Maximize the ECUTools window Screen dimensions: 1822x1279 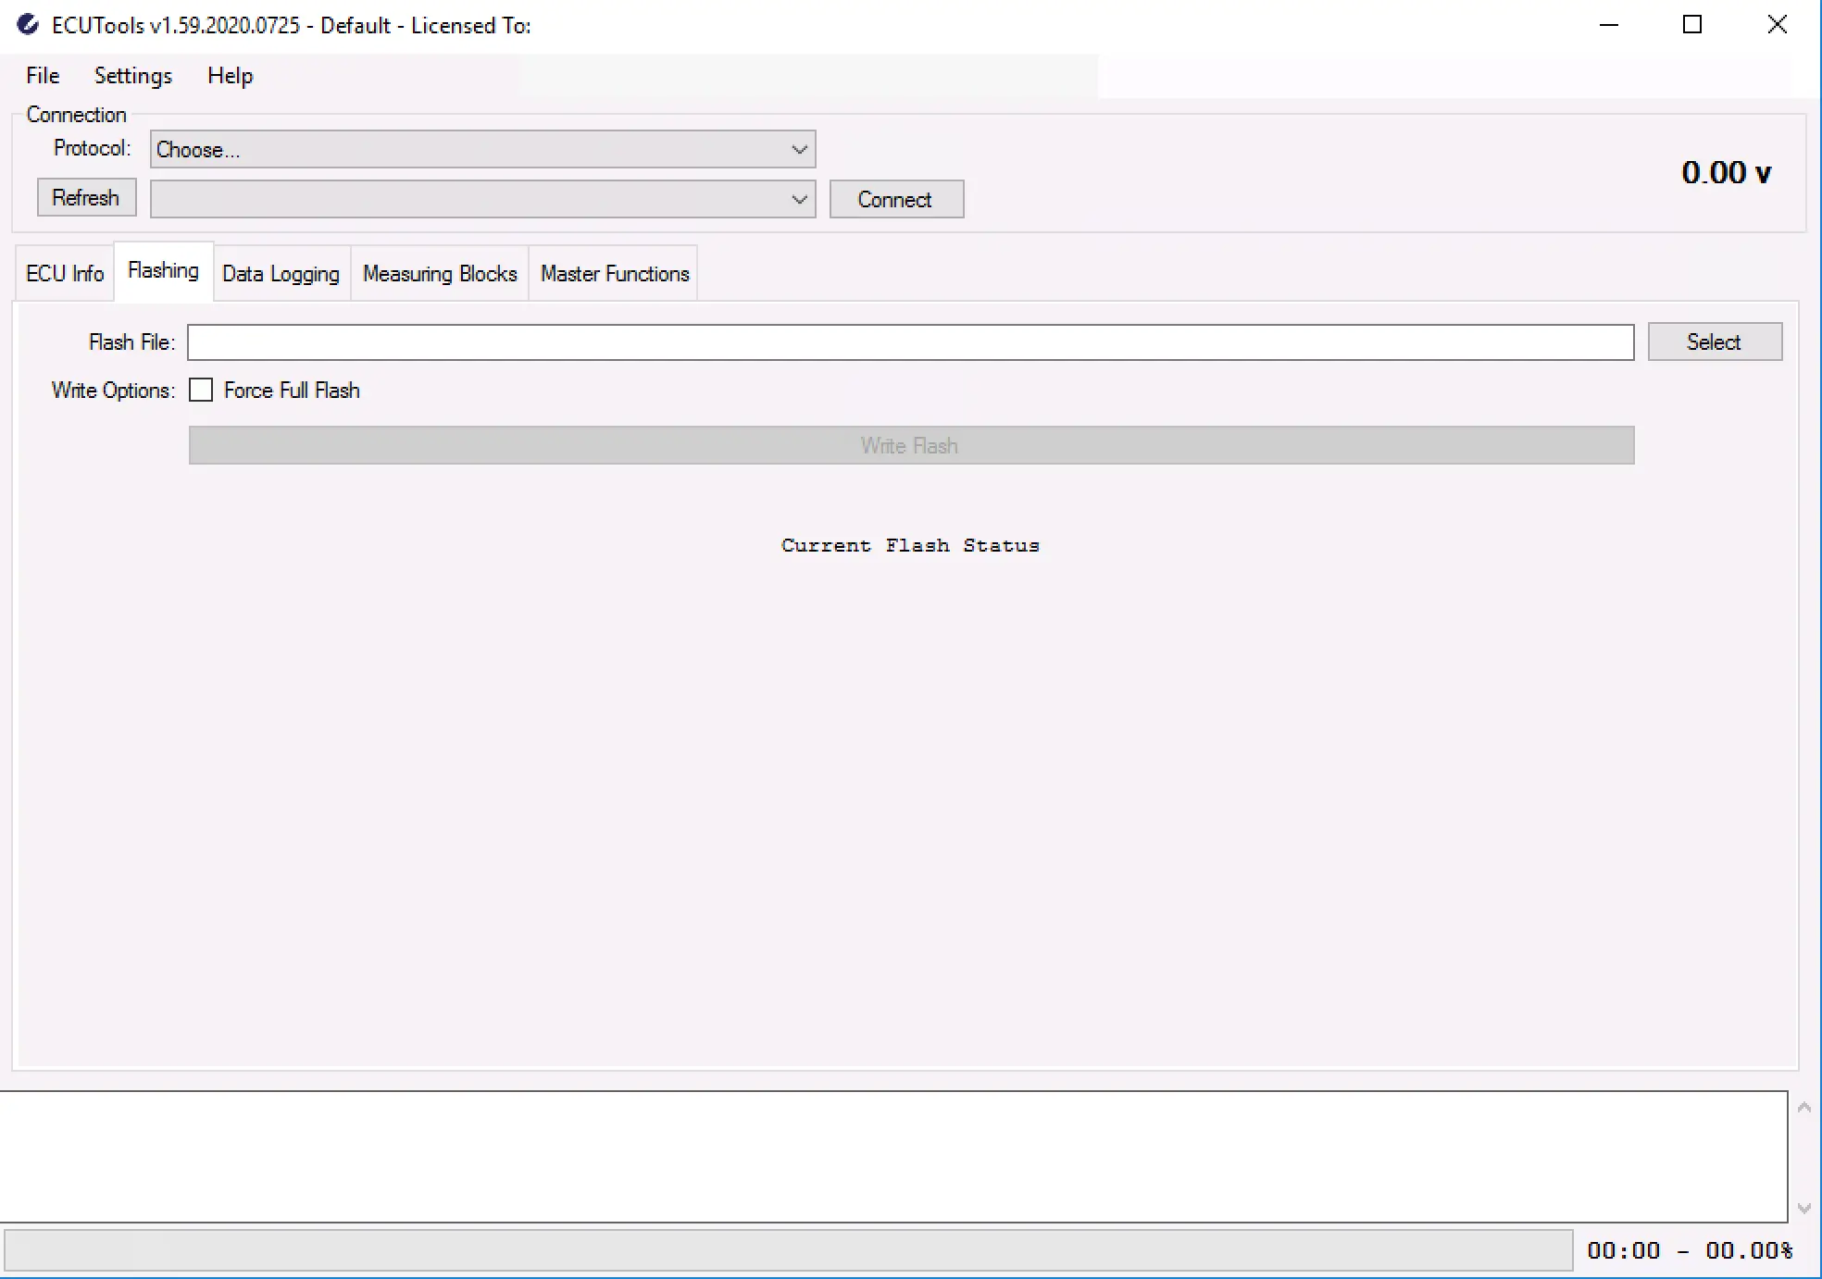[x=1692, y=25]
